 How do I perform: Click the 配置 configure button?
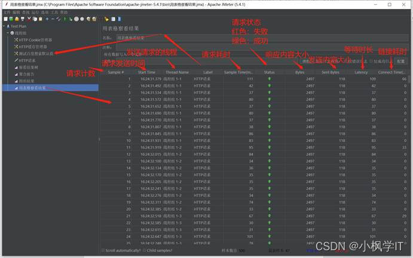(x=400, y=61)
